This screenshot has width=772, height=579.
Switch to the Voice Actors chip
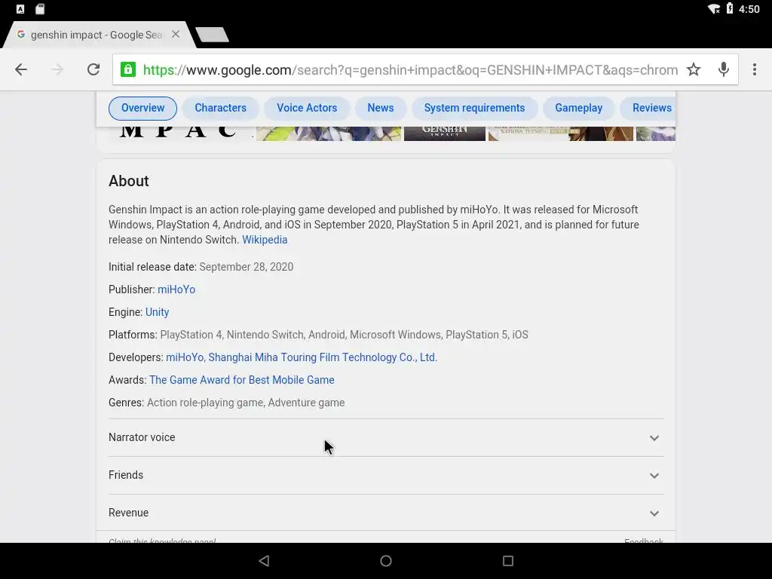[307, 109]
